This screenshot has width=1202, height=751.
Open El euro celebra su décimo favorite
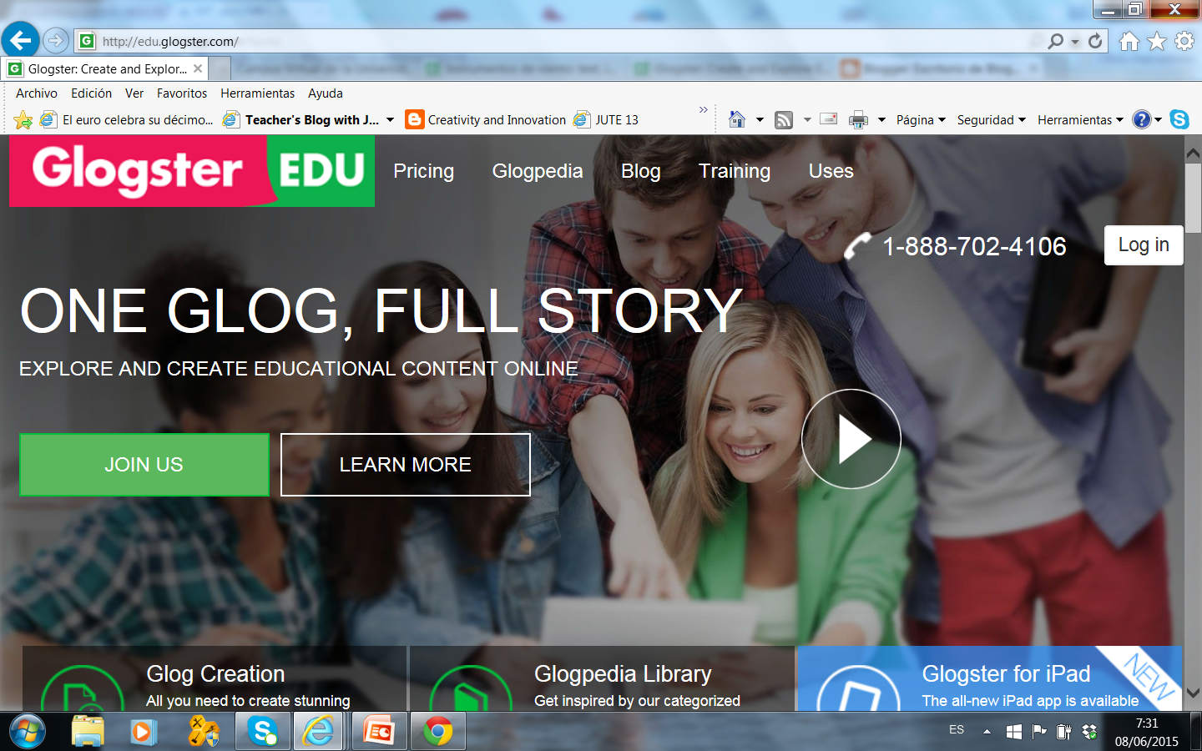[x=127, y=120]
